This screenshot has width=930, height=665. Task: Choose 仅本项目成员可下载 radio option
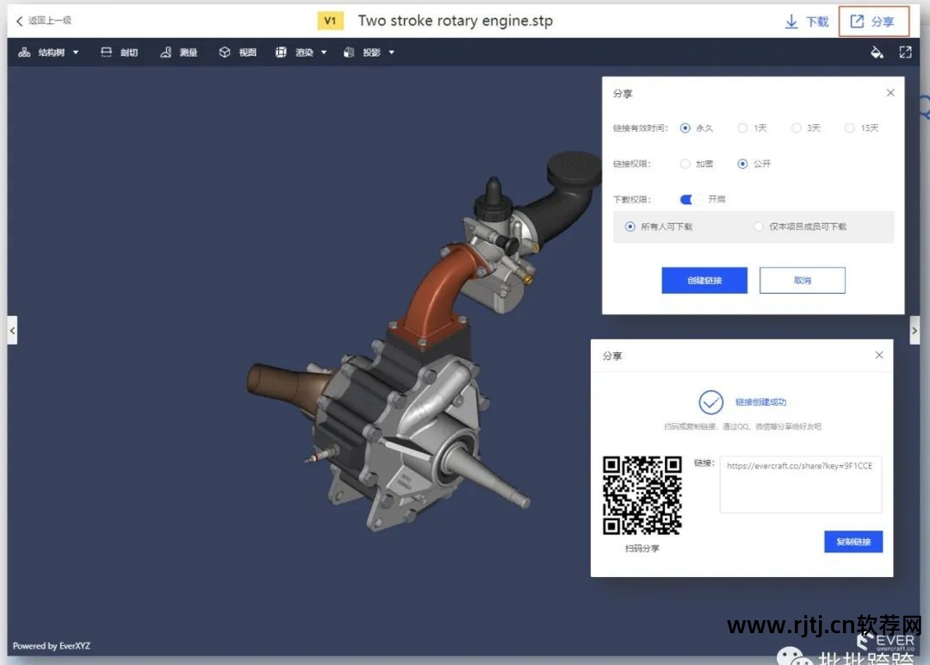pyautogui.click(x=759, y=227)
